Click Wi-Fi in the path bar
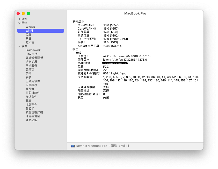 (x=125, y=146)
